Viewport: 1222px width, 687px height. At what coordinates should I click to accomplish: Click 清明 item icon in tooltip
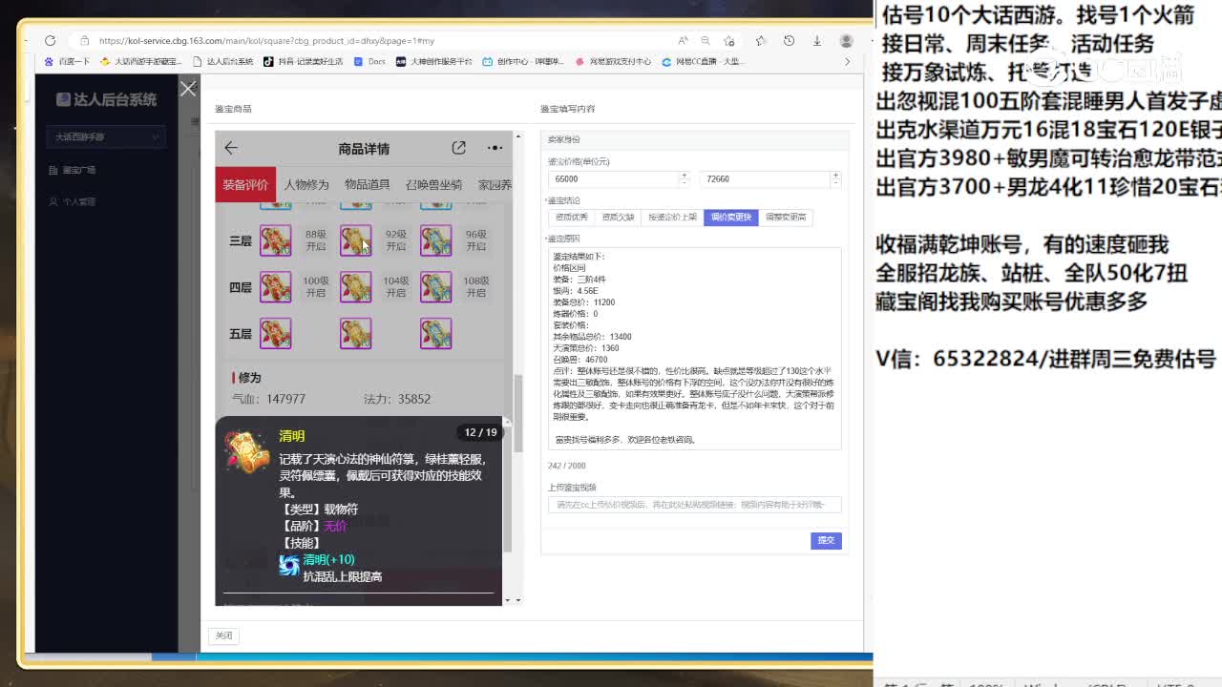tap(247, 451)
